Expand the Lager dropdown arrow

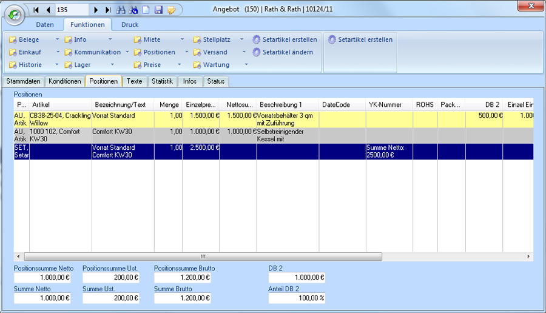[112, 64]
